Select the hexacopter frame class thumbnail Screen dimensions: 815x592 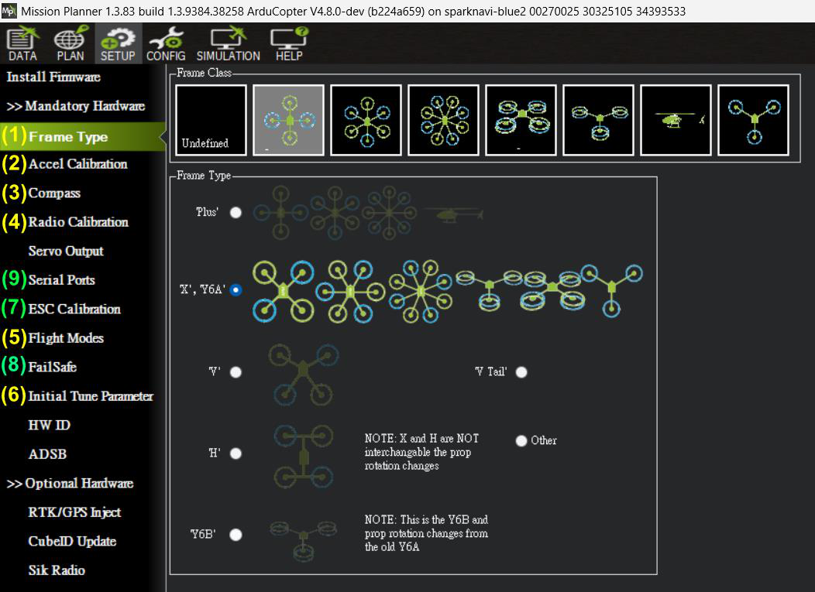[x=366, y=120]
